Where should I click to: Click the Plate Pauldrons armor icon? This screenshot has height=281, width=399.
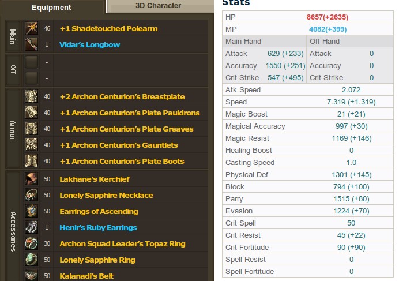tap(32, 113)
